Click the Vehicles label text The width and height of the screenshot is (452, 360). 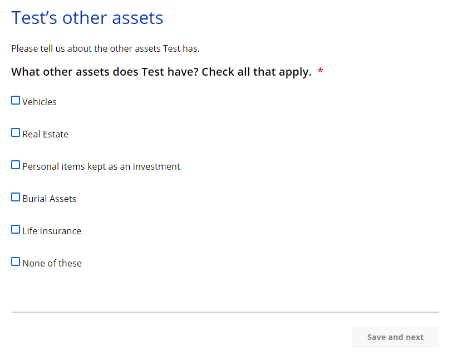click(x=40, y=102)
